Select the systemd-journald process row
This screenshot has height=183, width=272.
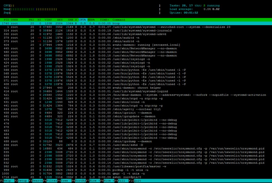click(x=136, y=30)
